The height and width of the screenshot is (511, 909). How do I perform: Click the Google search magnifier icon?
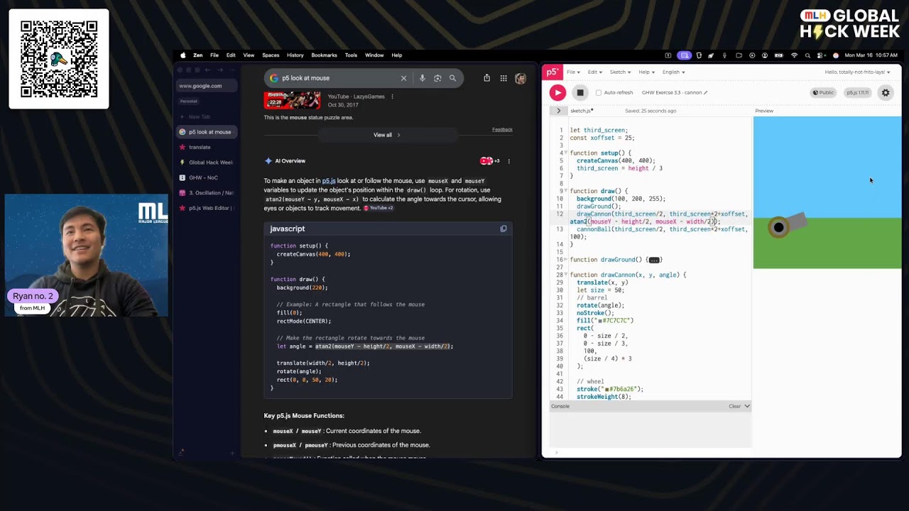click(452, 78)
